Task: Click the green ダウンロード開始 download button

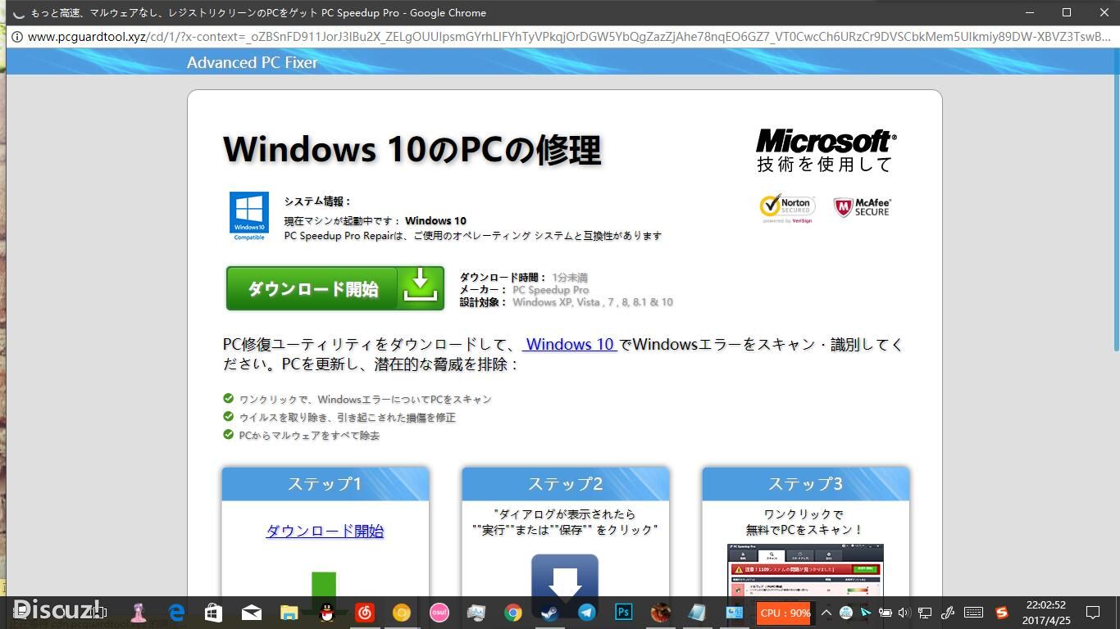Action: click(335, 288)
